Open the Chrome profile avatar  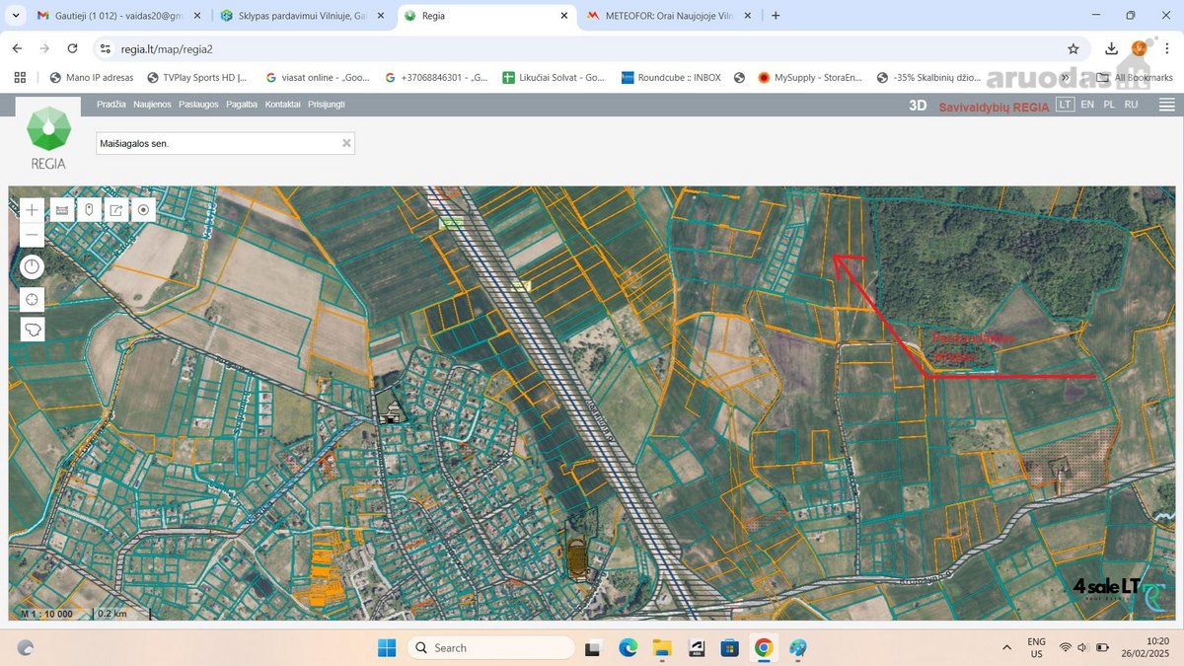click(1140, 48)
